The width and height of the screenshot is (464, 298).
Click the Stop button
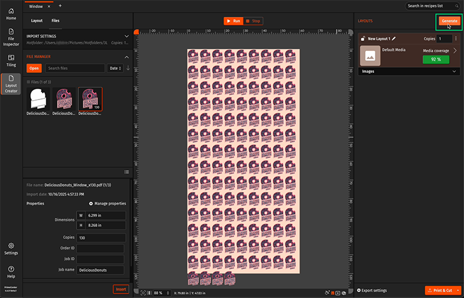coord(253,21)
